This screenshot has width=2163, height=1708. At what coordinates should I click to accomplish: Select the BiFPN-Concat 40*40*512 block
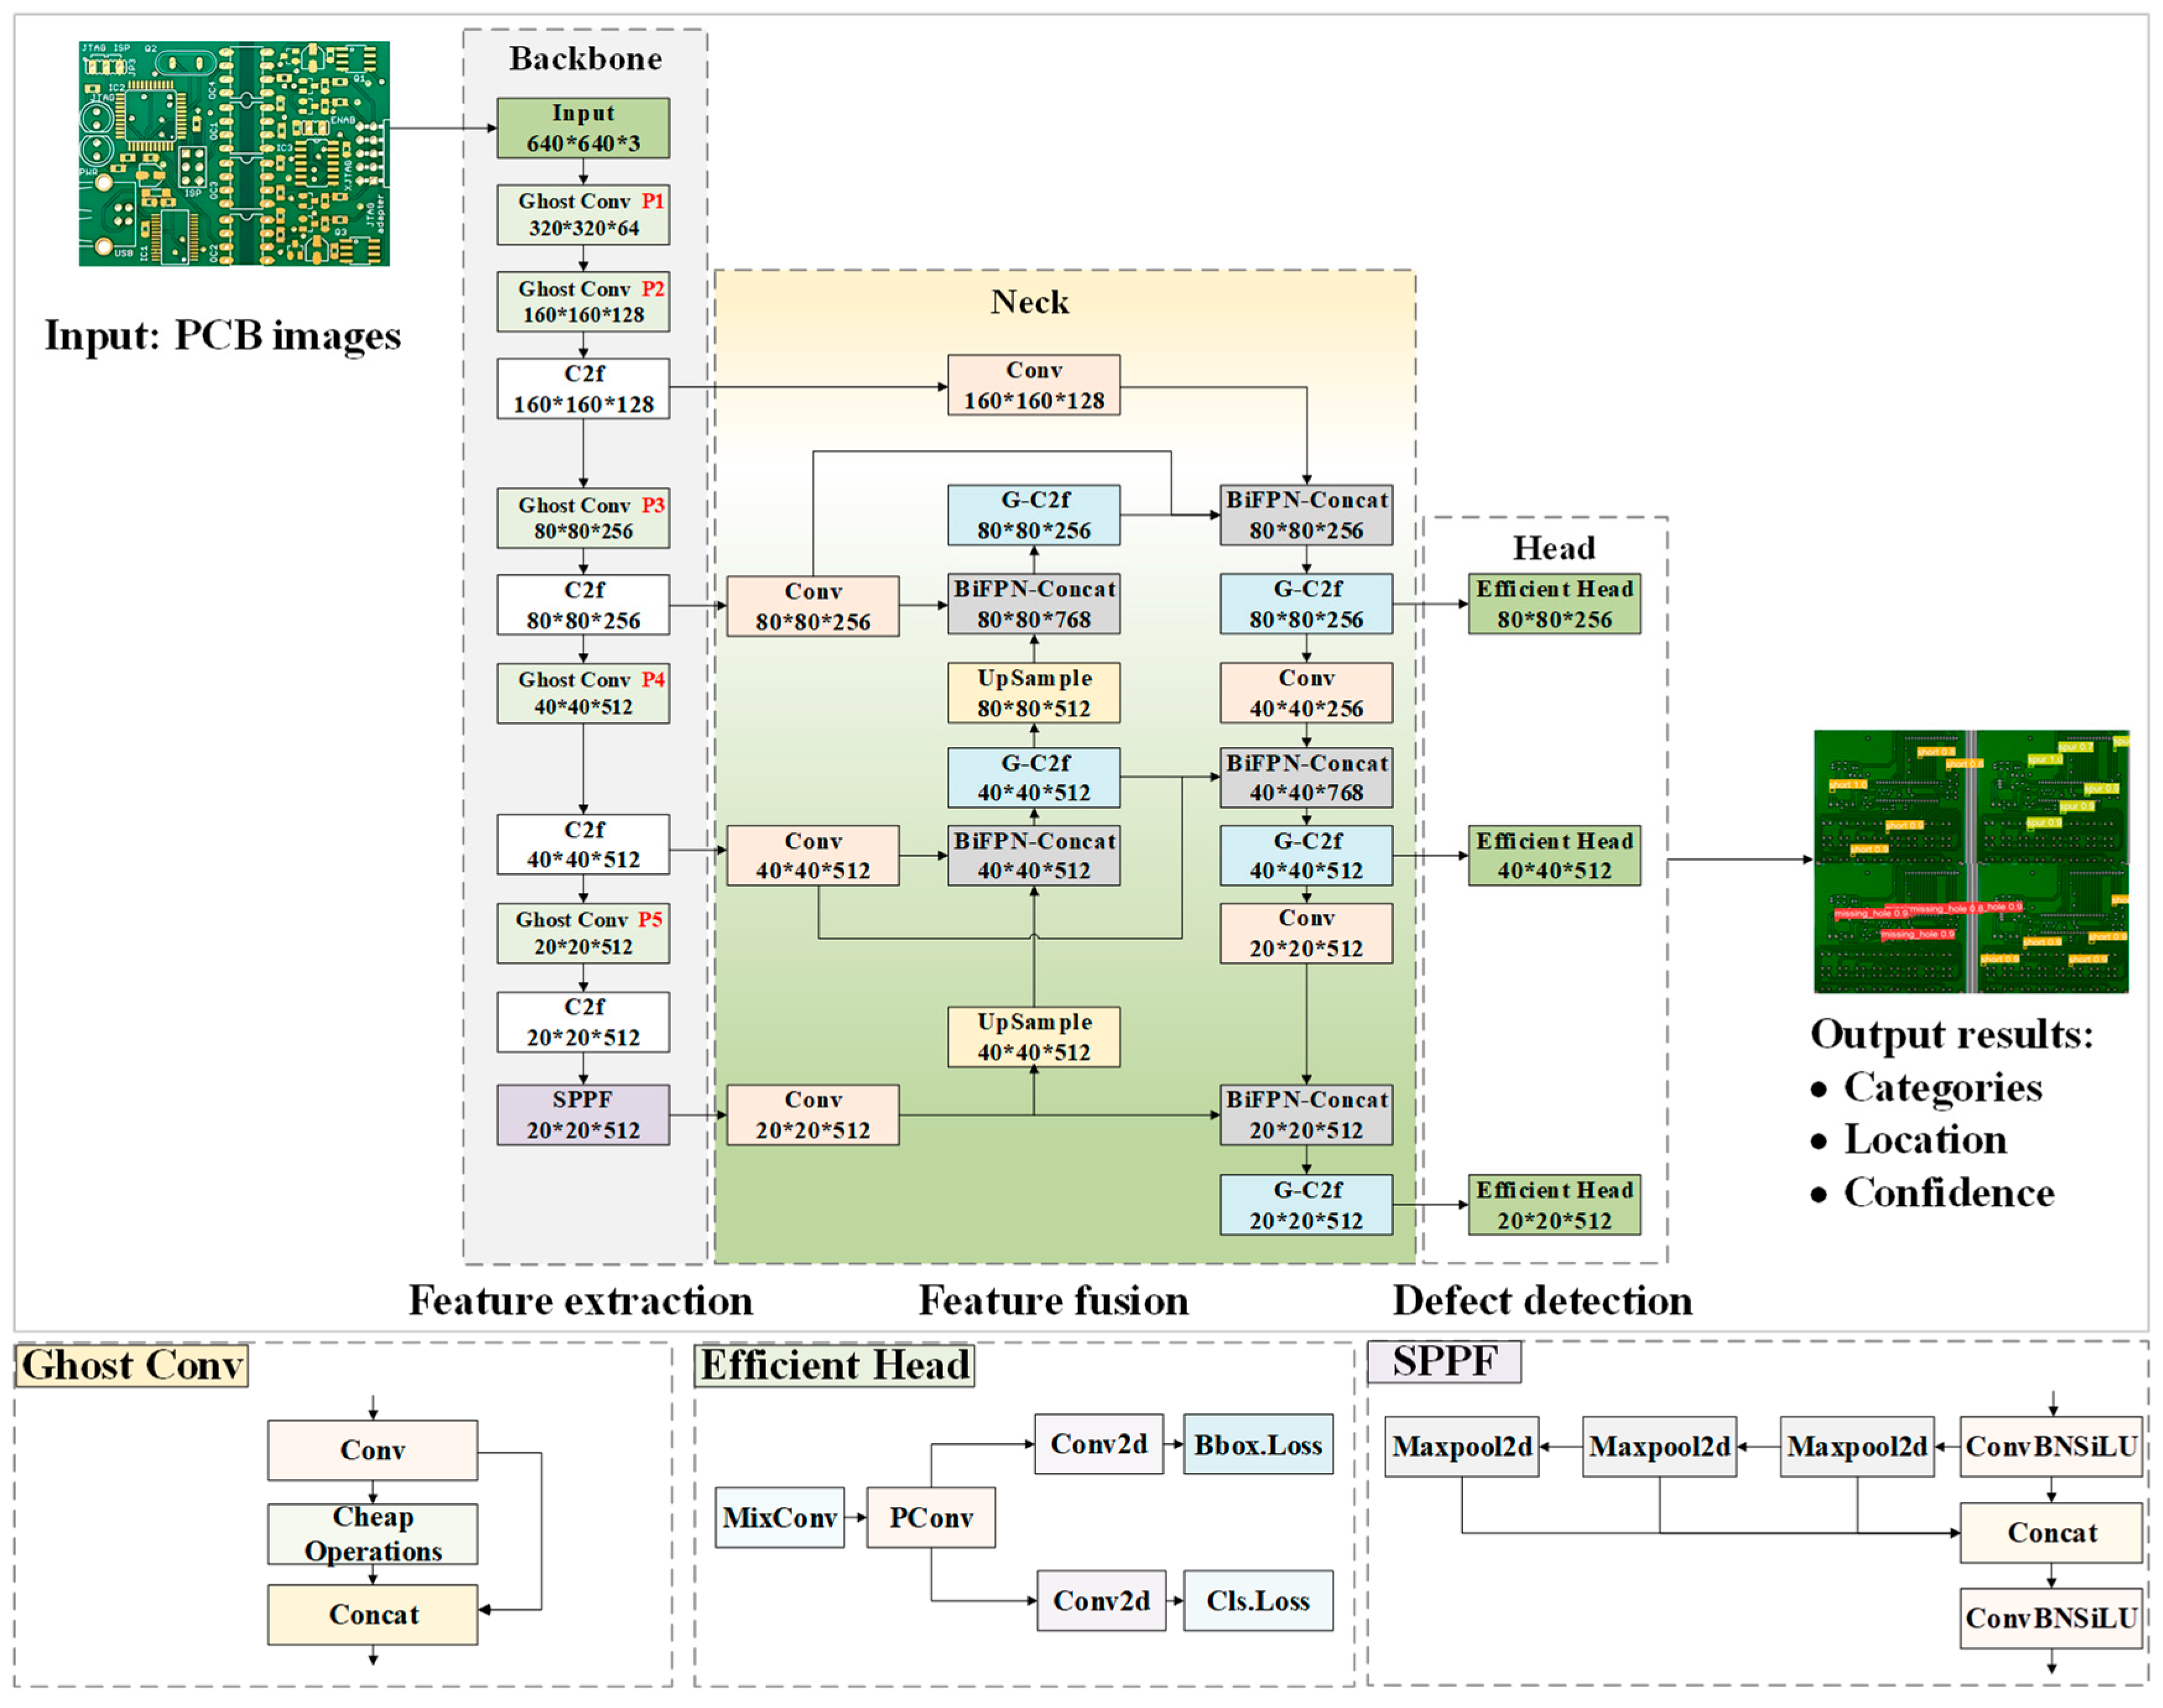(1034, 855)
